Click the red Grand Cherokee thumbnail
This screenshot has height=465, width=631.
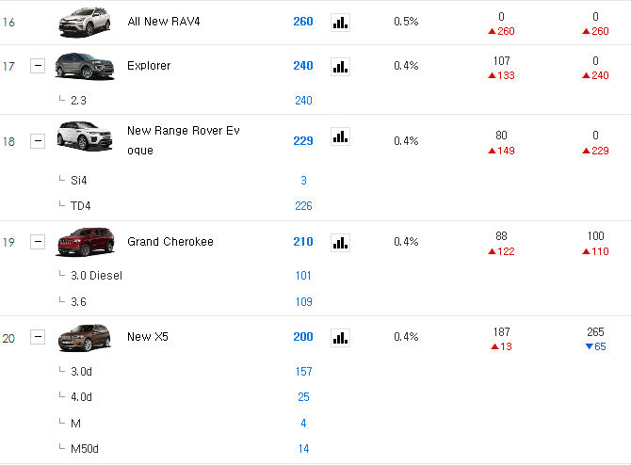[85, 242]
